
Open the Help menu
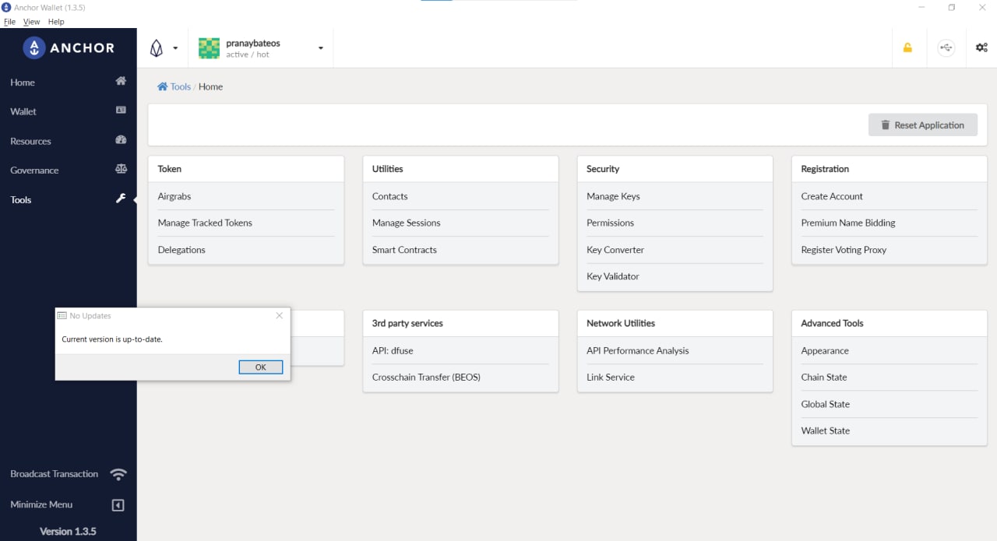click(x=56, y=22)
